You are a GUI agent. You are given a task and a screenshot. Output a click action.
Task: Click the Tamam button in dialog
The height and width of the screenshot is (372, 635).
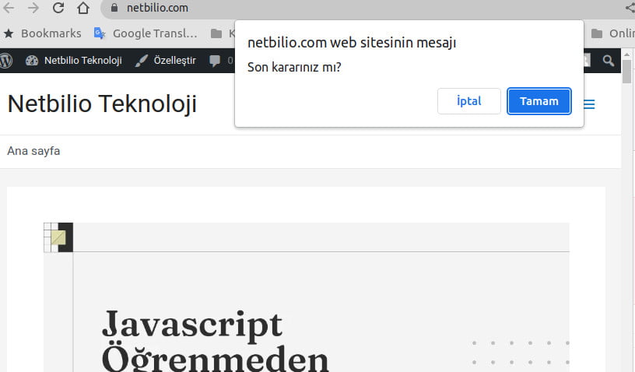(x=539, y=101)
